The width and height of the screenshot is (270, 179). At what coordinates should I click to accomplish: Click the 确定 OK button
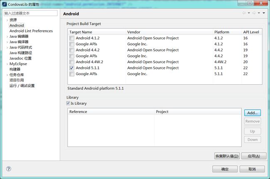(225, 169)
